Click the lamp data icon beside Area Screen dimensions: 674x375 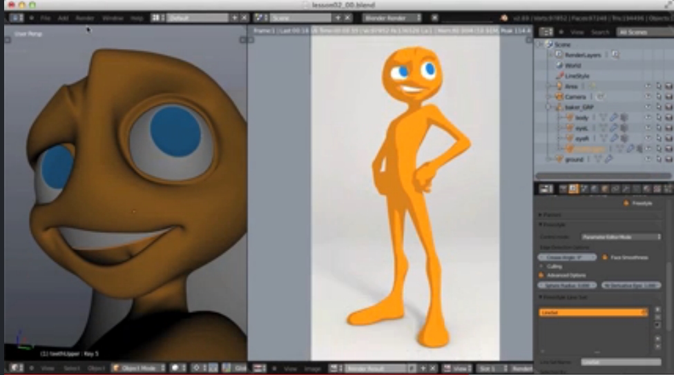[x=592, y=86]
